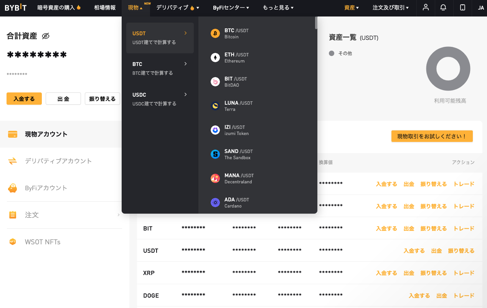Screen dimensions: 487x308
Task: Click the izumi Token coin icon
Action: [x=215, y=130]
